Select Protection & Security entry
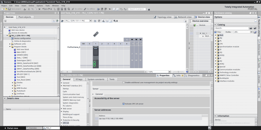The width and height of the screenshot is (261, 130). [x=71, y=120]
